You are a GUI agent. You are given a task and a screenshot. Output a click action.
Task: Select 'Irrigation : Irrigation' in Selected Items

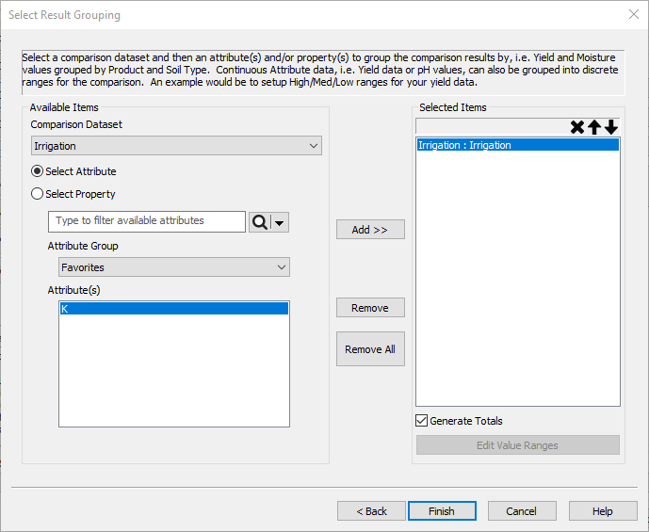click(x=518, y=145)
